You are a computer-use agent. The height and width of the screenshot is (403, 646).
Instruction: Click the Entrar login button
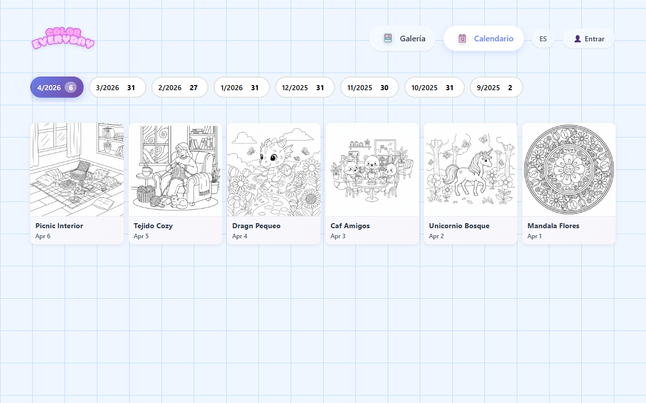(594, 39)
